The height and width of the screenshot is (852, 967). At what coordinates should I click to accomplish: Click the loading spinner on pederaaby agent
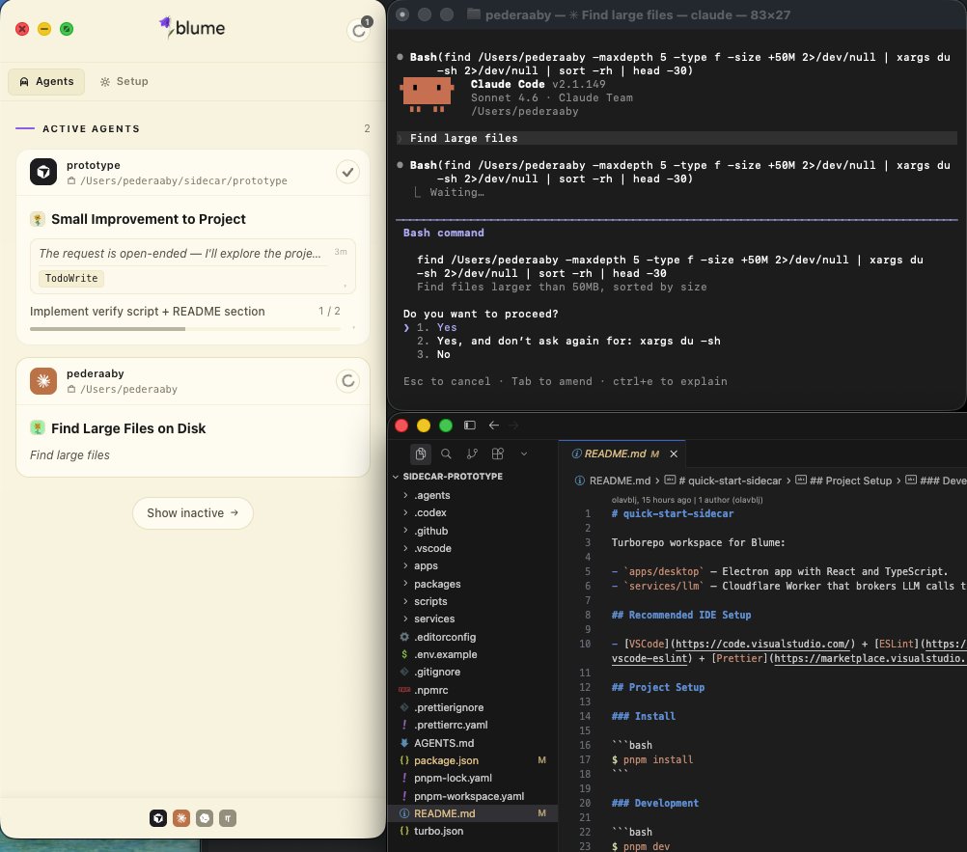click(x=347, y=381)
